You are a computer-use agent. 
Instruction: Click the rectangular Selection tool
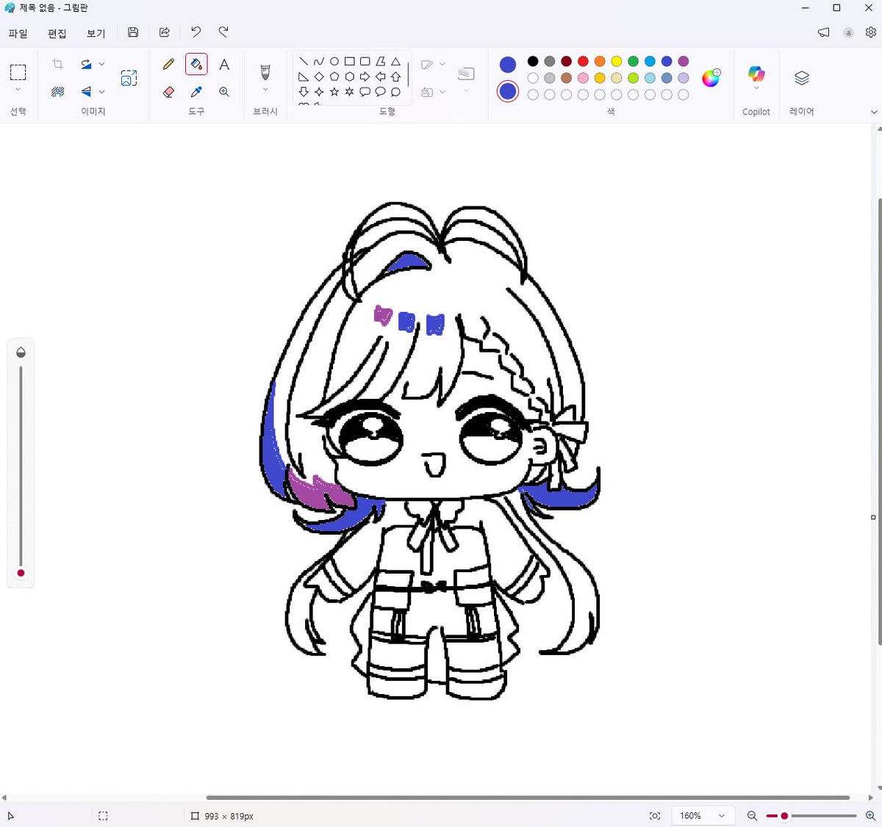[x=18, y=72]
